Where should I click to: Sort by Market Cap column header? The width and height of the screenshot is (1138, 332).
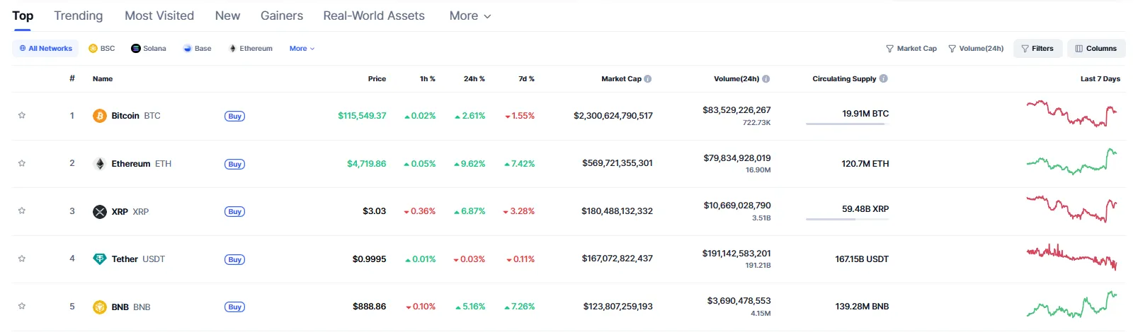[621, 79]
